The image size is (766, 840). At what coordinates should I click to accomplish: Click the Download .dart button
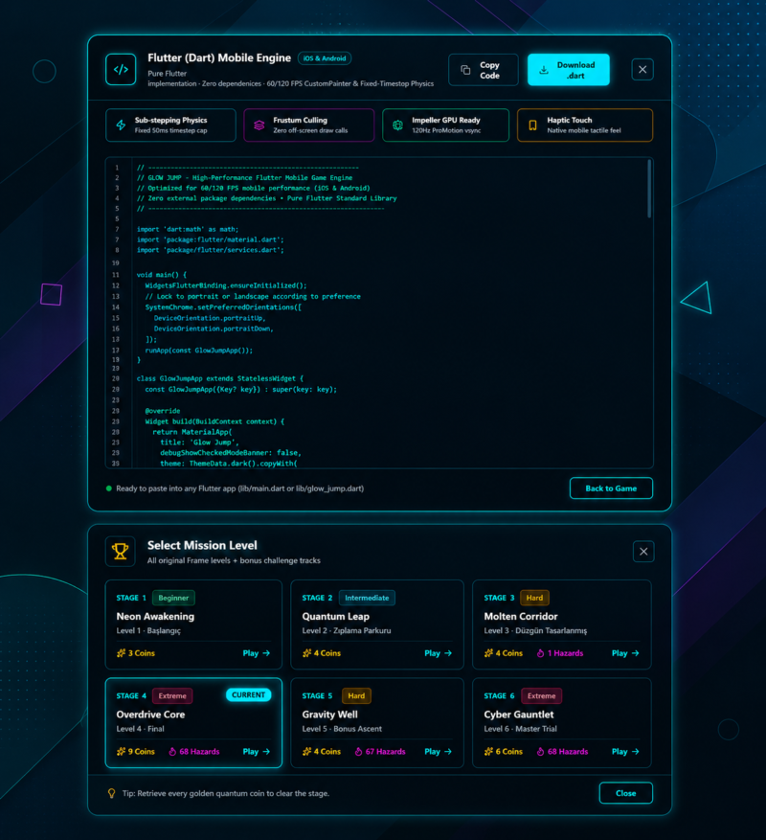coord(569,70)
